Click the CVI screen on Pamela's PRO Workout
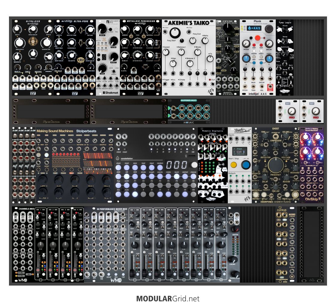This screenshot has height=305, width=336. tap(239, 151)
